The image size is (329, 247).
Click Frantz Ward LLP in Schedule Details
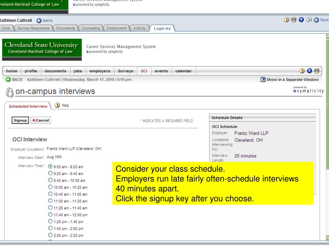pos(251,133)
